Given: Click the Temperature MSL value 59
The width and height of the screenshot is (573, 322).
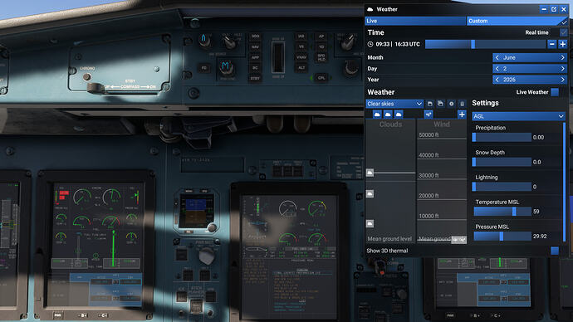Looking at the screenshot, I should (x=536, y=212).
